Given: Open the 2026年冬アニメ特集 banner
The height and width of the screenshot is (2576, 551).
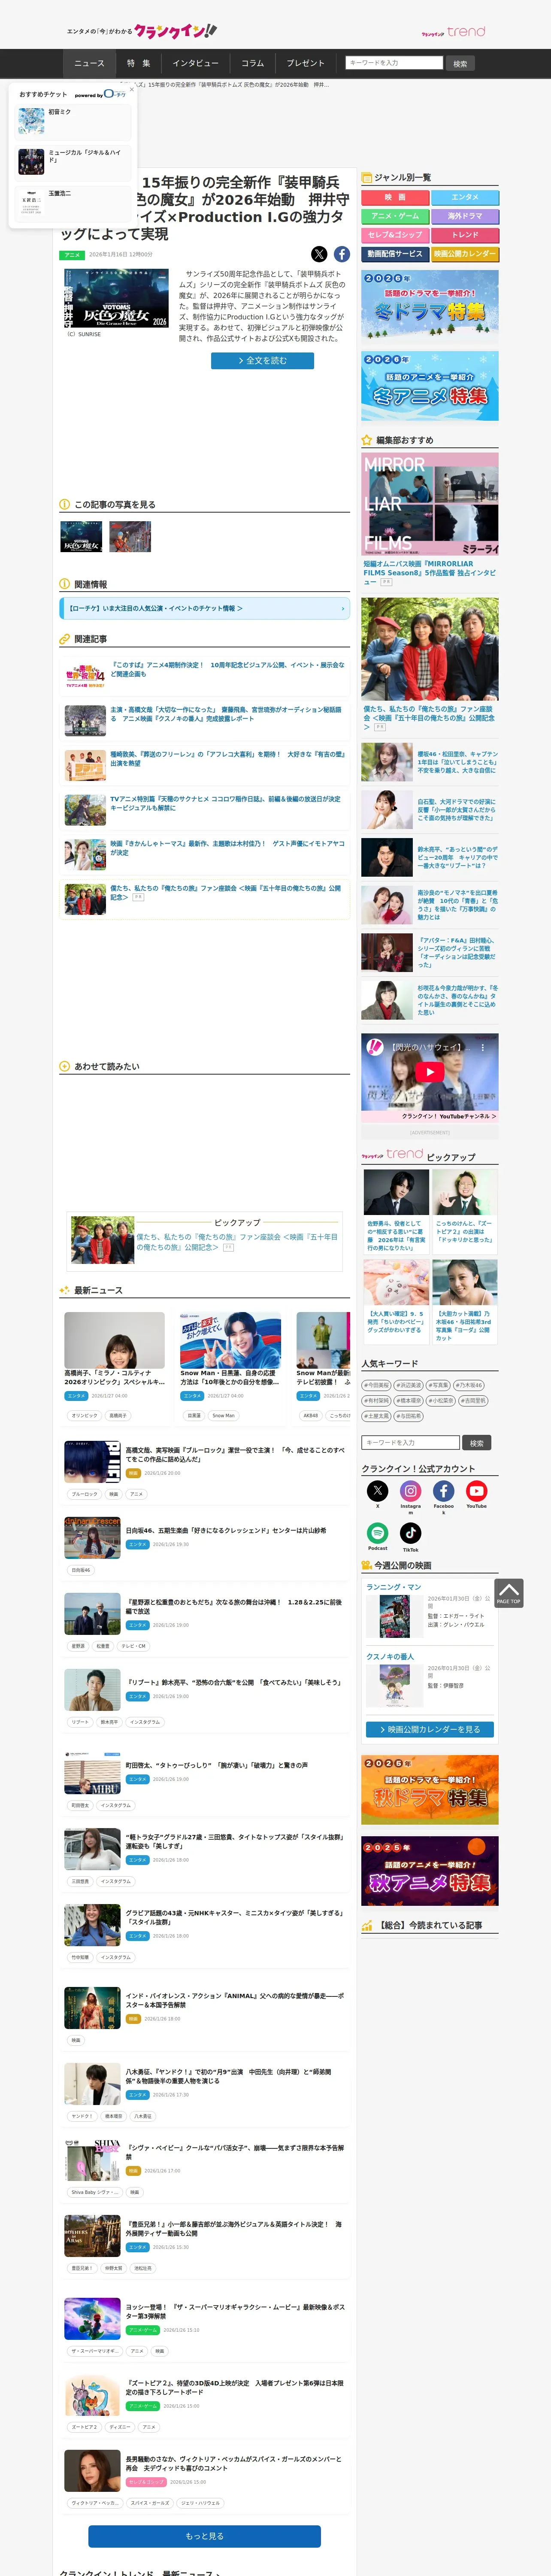Looking at the screenshot, I should (x=430, y=386).
